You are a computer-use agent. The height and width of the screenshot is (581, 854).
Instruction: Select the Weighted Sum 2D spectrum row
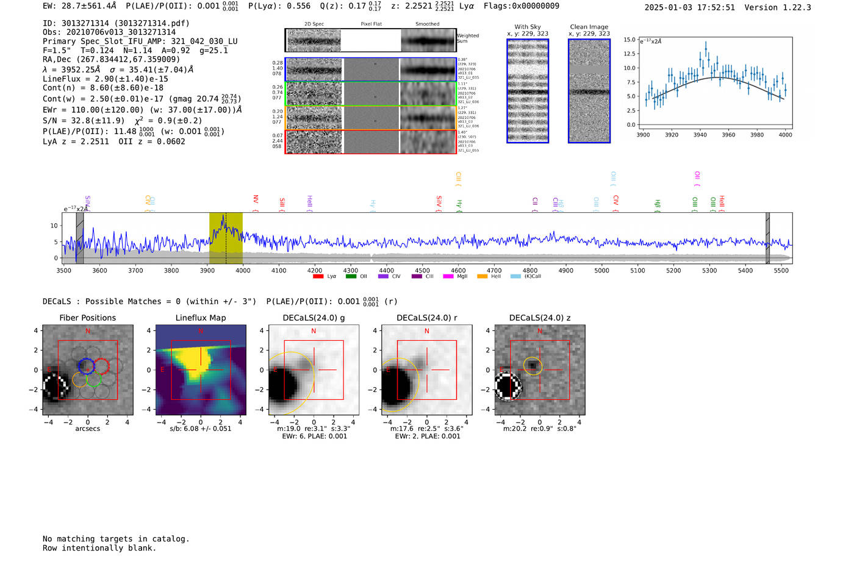(370, 40)
